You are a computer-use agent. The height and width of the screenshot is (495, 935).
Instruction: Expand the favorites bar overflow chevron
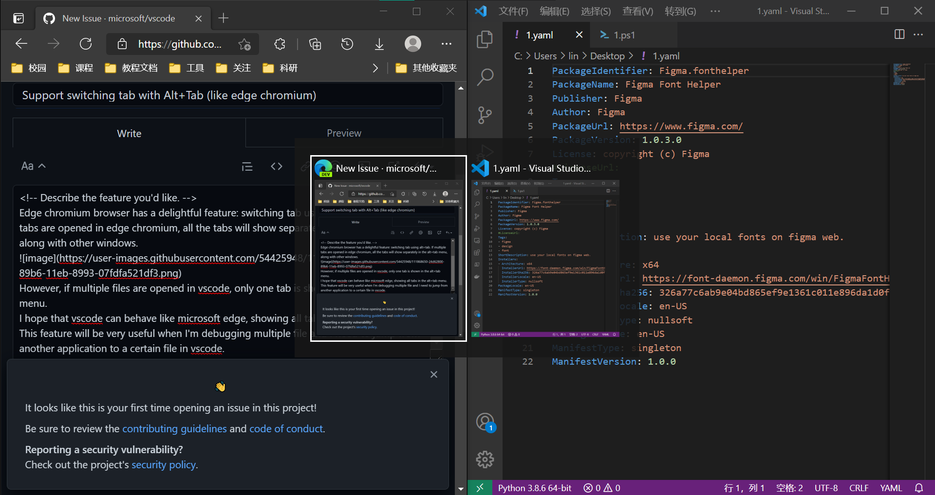point(375,68)
